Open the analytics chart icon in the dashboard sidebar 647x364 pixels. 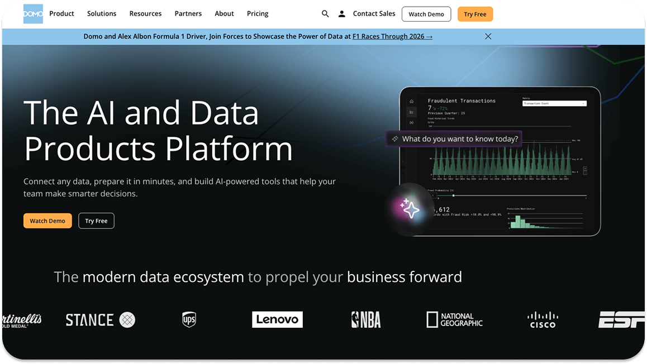pyautogui.click(x=412, y=112)
